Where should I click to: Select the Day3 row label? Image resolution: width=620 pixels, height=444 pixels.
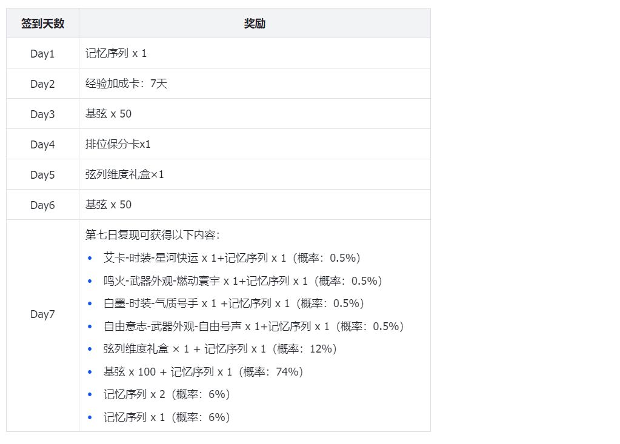pyautogui.click(x=42, y=114)
